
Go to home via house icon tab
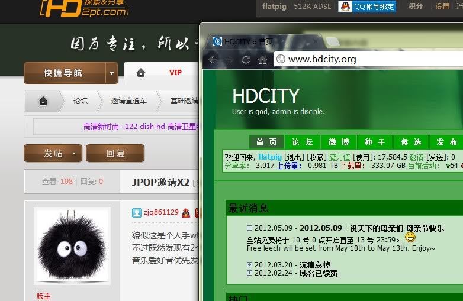[x=141, y=73]
